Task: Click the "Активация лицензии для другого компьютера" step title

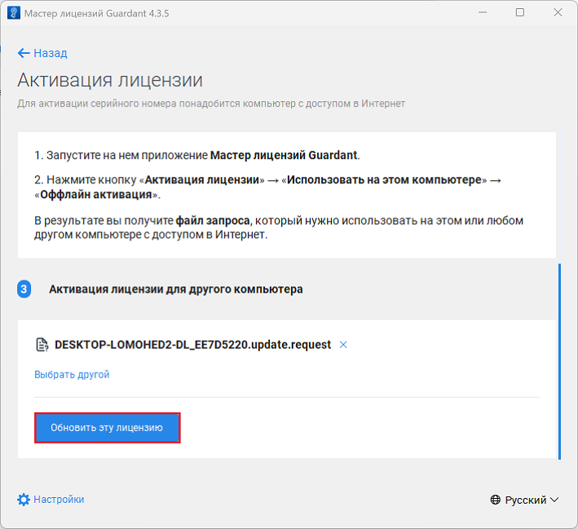Action: [176, 289]
